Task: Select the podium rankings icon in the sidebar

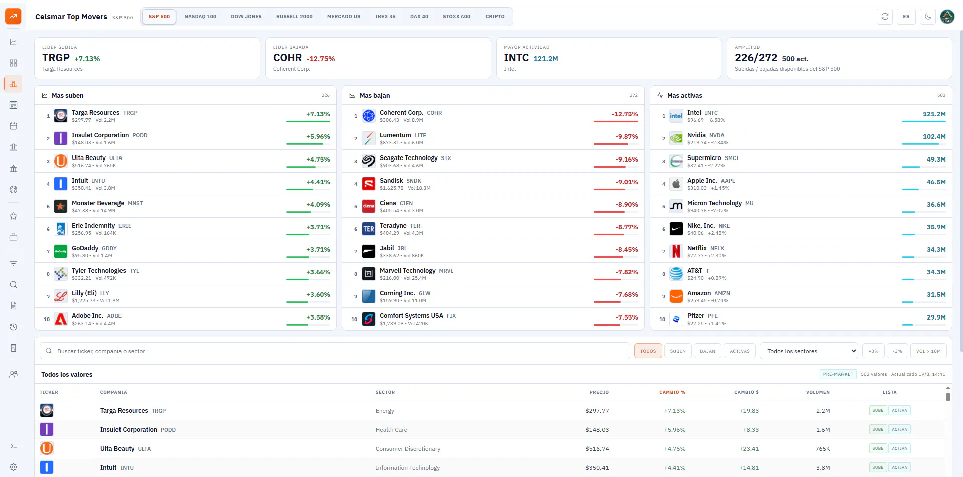Action: pyautogui.click(x=14, y=84)
